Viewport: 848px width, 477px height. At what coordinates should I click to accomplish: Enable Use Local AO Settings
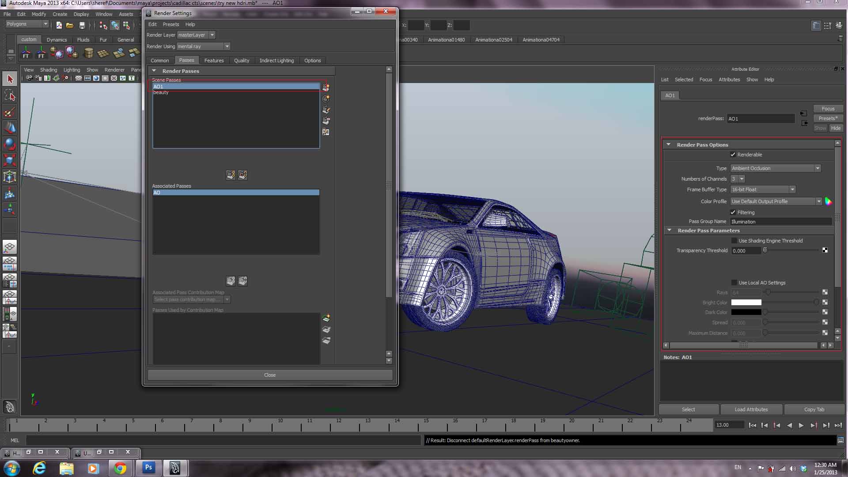(x=734, y=283)
